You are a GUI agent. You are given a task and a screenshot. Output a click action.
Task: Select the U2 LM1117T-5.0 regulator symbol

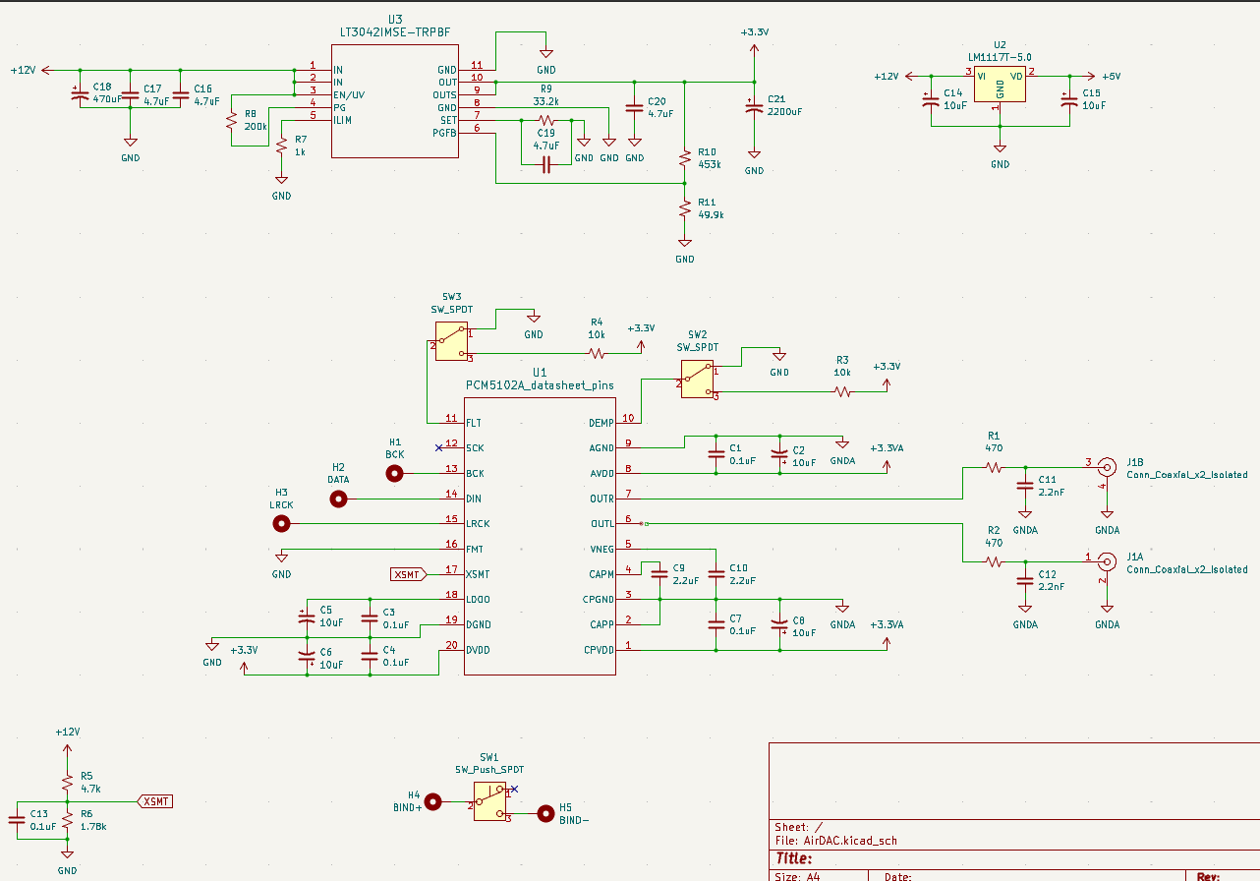pos(1000,86)
